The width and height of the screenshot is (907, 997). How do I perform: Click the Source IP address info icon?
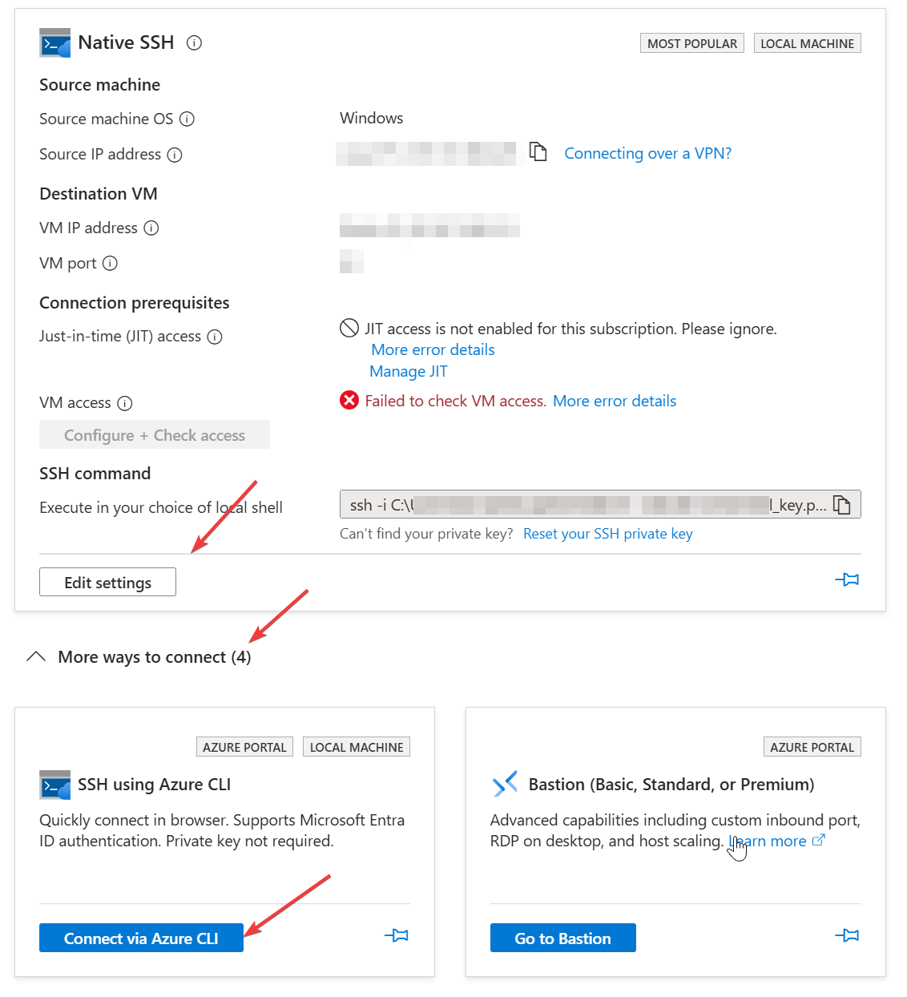[x=175, y=155]
